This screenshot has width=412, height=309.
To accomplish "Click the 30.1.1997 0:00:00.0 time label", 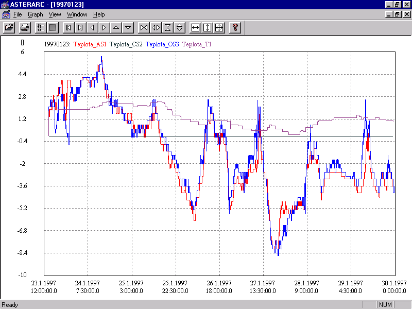I will tap(394, 287).
